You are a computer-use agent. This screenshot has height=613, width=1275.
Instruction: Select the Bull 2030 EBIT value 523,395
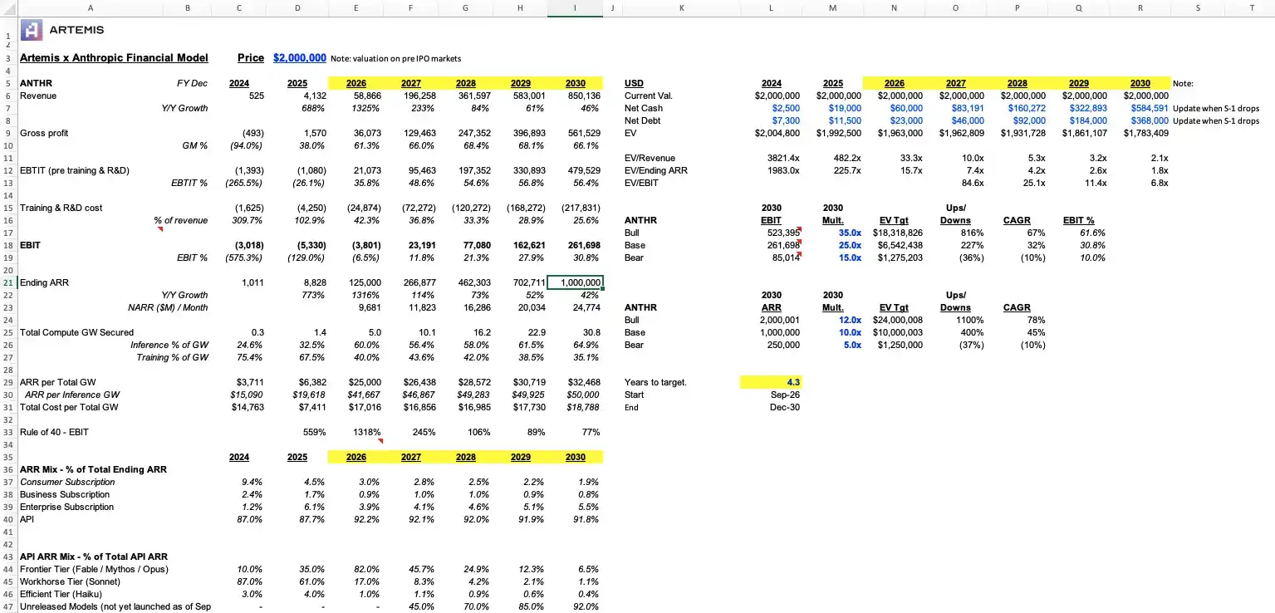[785, 233]
